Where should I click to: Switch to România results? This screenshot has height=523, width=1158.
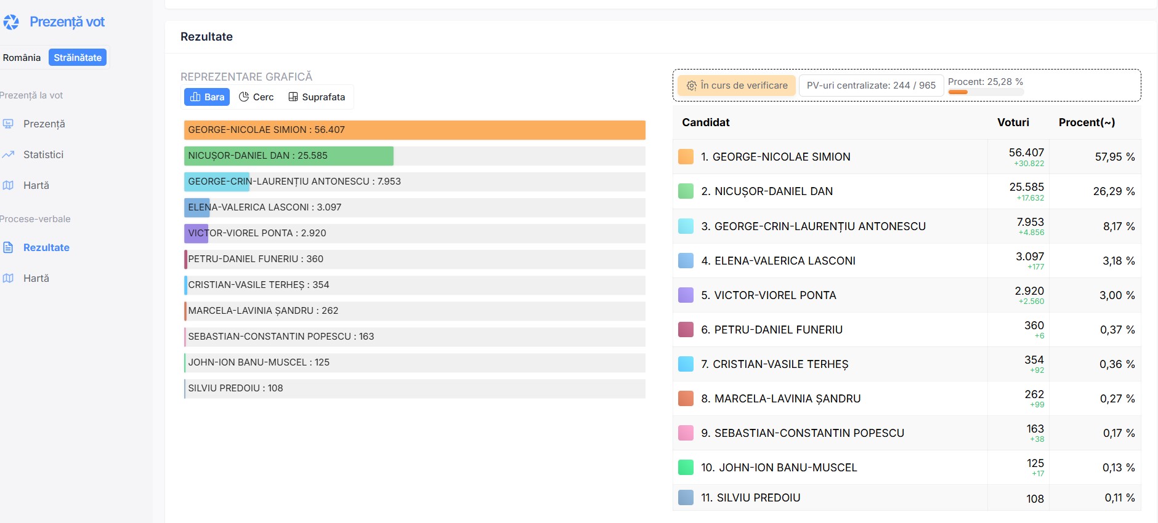click(x=22, y=57)
